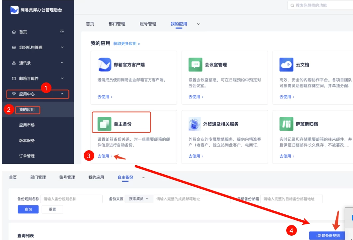
Task: Focus the member mailbox address input
Action: 192,199
